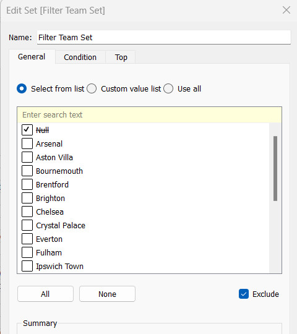Focus the 'Enter search text' box
This screenshot has height=334, width=297.
[149, 115]
